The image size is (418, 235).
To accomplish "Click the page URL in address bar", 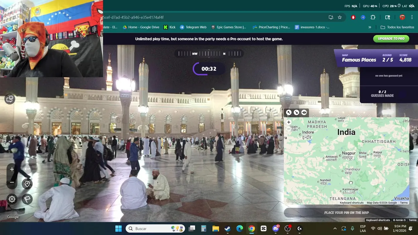I will pyautogui.click(x=133, y=17).
